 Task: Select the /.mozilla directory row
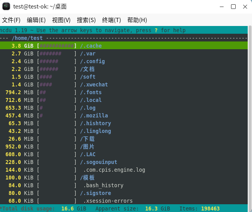pos(124,115)
